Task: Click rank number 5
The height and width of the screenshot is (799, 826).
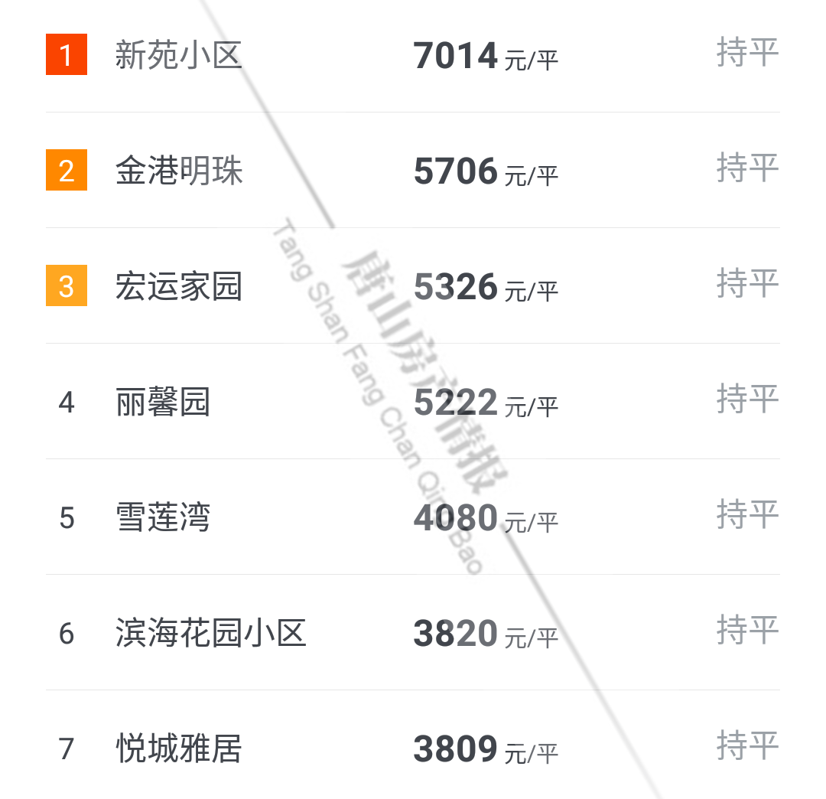Action: pos(67,518)
